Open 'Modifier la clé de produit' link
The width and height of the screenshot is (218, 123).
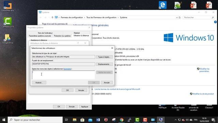click(203, 94)
